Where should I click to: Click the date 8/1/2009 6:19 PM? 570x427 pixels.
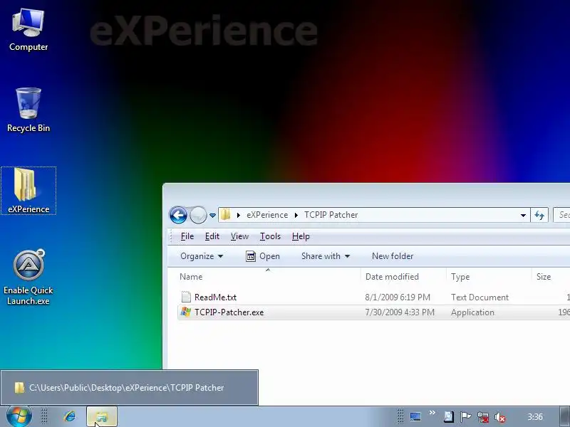tap(398, 297)
